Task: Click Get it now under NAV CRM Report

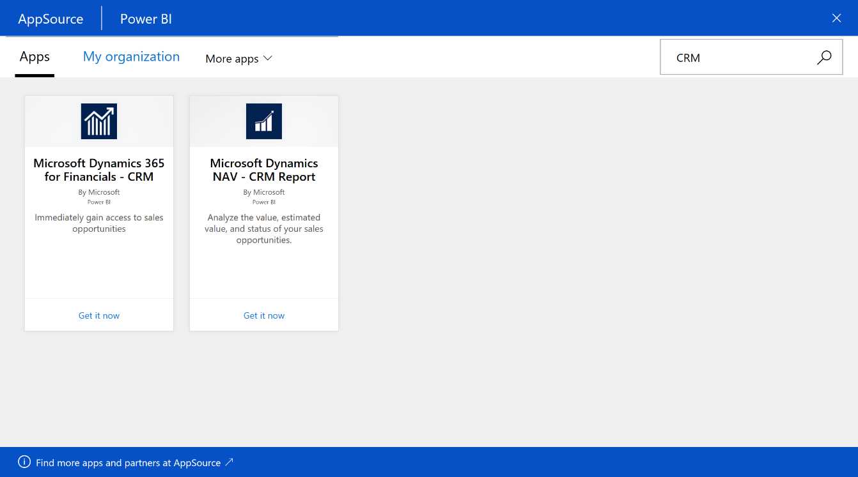Action: 263,315
